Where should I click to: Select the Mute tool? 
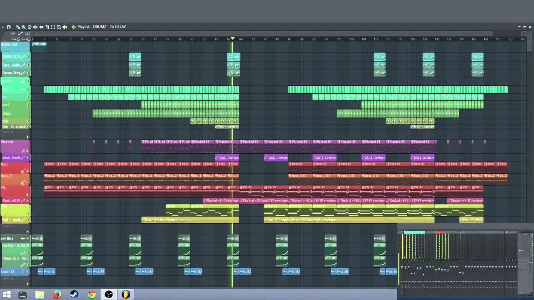(x=35, y=27)
